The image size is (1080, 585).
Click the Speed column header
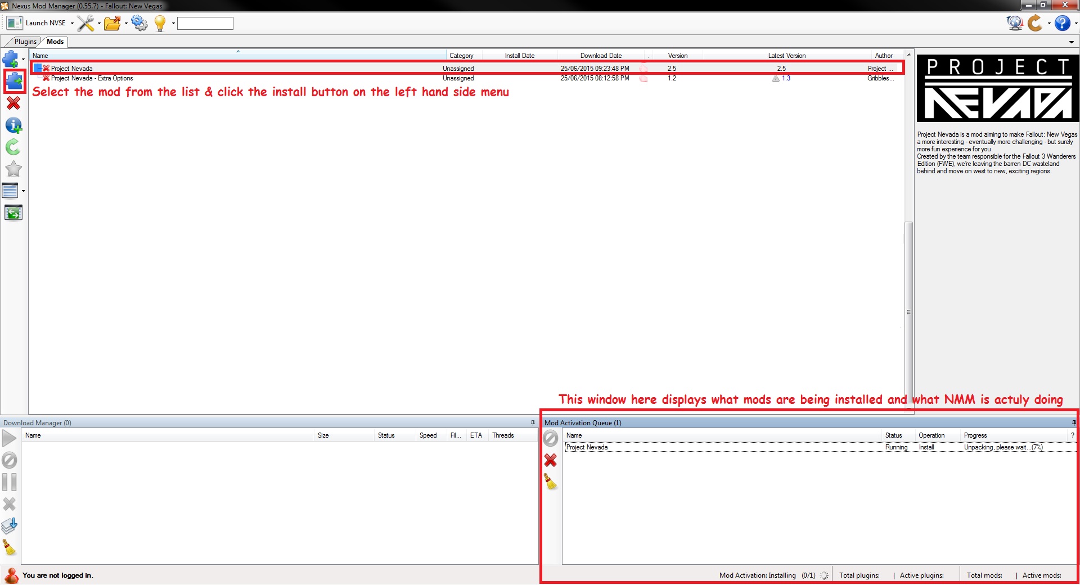tap(431, 435)
